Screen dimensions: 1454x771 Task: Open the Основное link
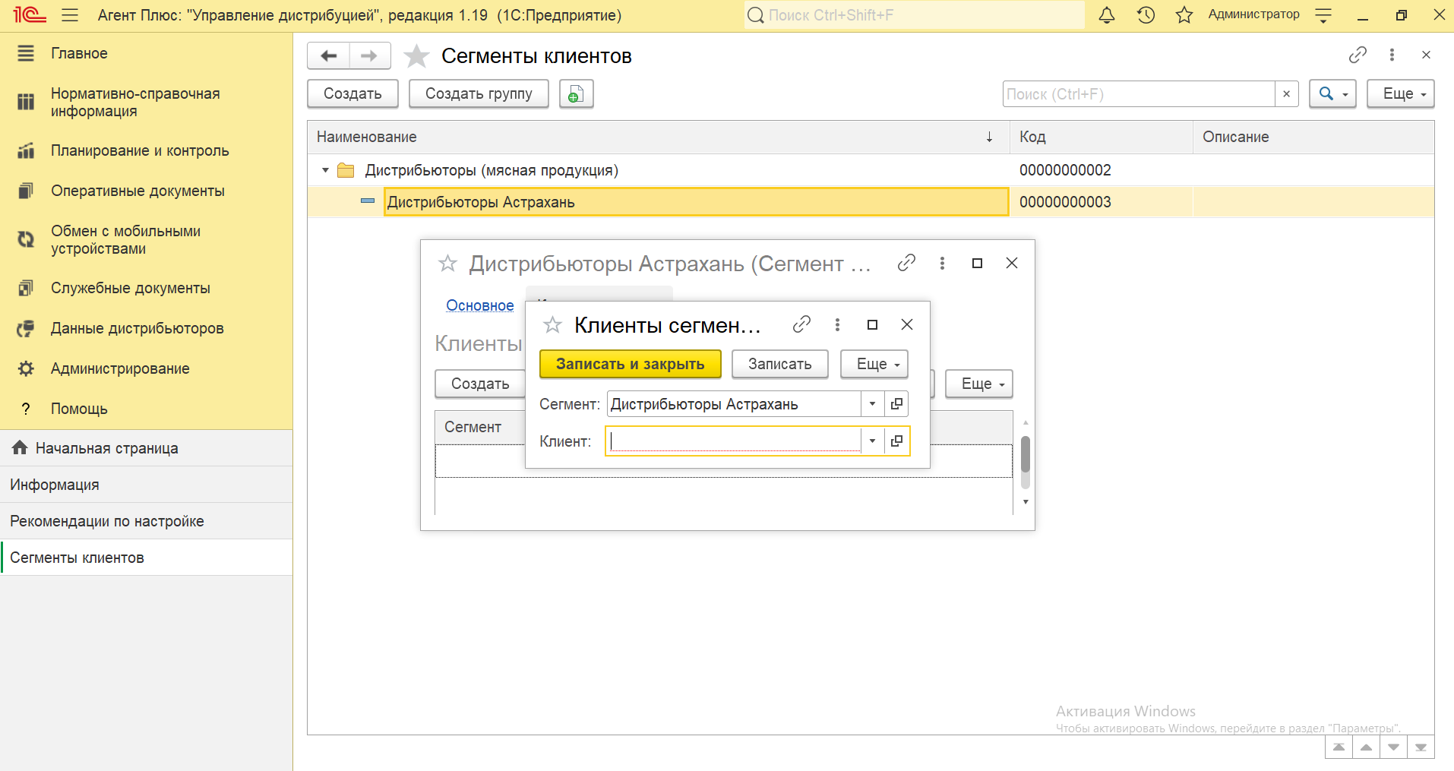[479, 305]
